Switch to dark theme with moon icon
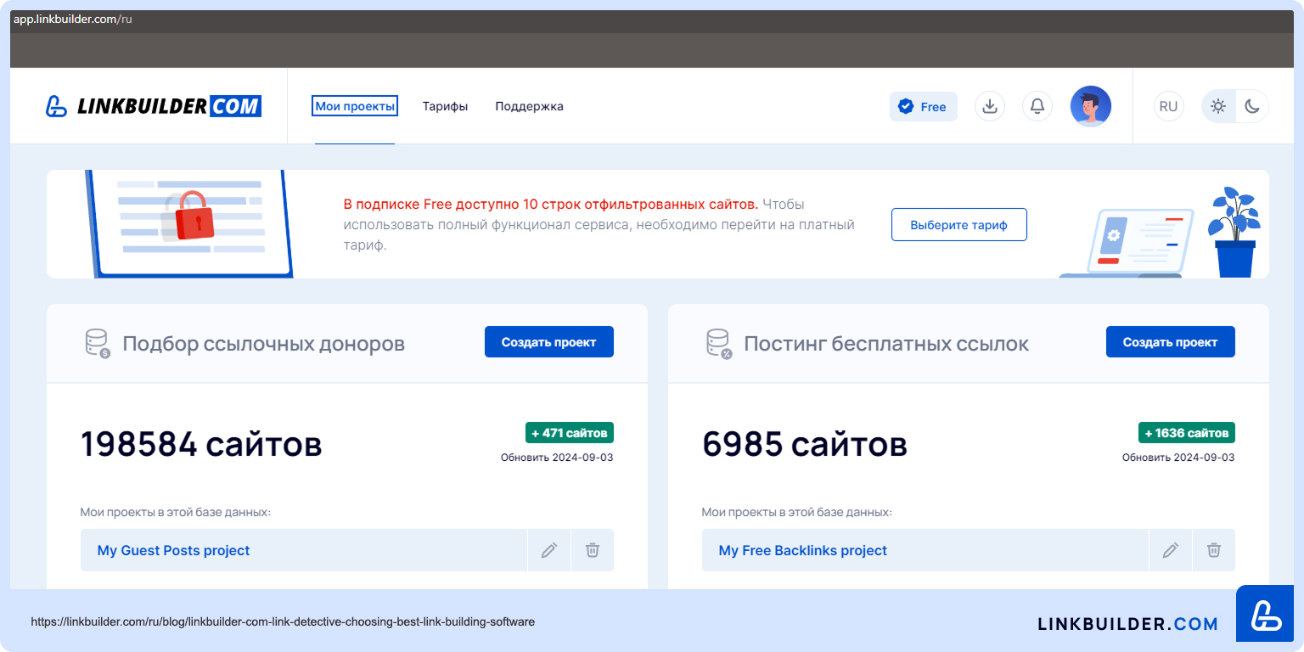Viewport: 1304px width, 652px height. 1252,106
